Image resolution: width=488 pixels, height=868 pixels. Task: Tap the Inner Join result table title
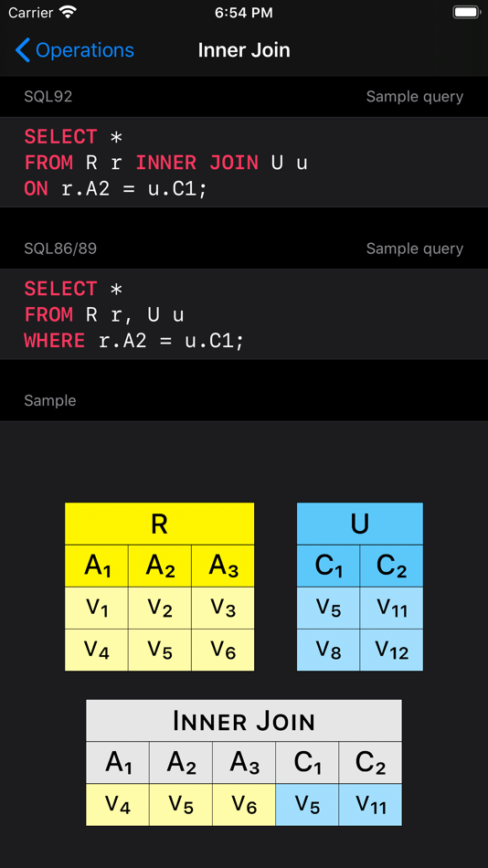click(244, 721)
